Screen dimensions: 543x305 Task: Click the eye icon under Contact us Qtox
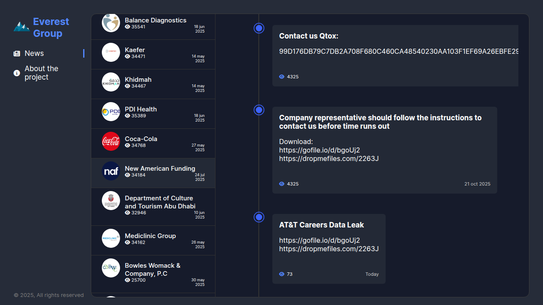(282, 77)
